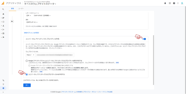The image size is (186, 94).
Task: Click the back arrow button
Action: pyautogui.click(x=12, y=21)
